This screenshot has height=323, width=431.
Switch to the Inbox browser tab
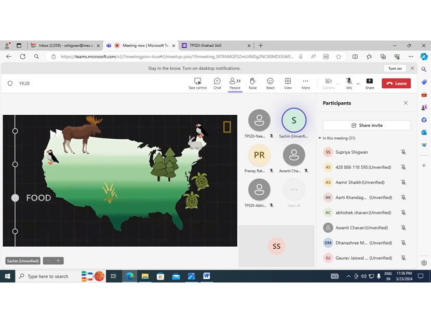click(x=64, y=46)
